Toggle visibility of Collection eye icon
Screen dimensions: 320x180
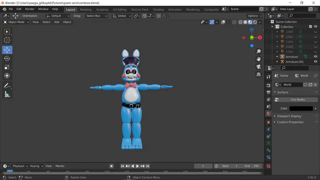(315, 27)
